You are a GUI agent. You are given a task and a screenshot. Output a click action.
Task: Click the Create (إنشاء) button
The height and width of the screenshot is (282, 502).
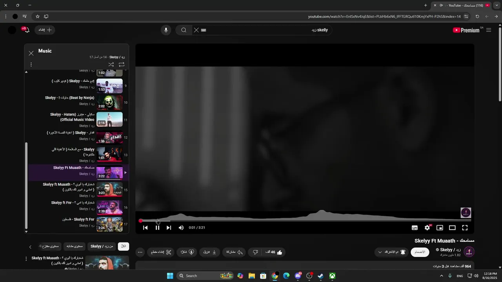coord(45,30)
